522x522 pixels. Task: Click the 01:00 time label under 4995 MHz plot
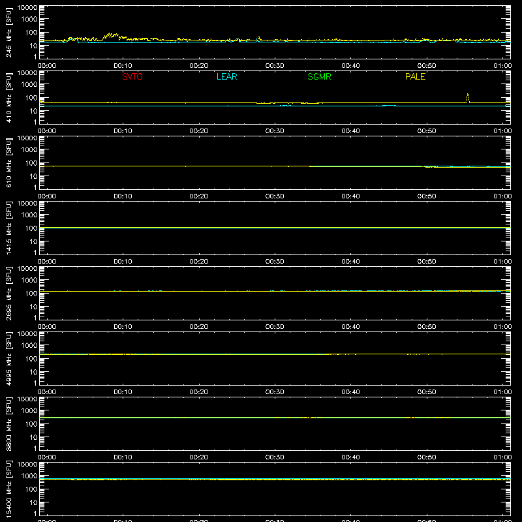[x=502, y=392]
